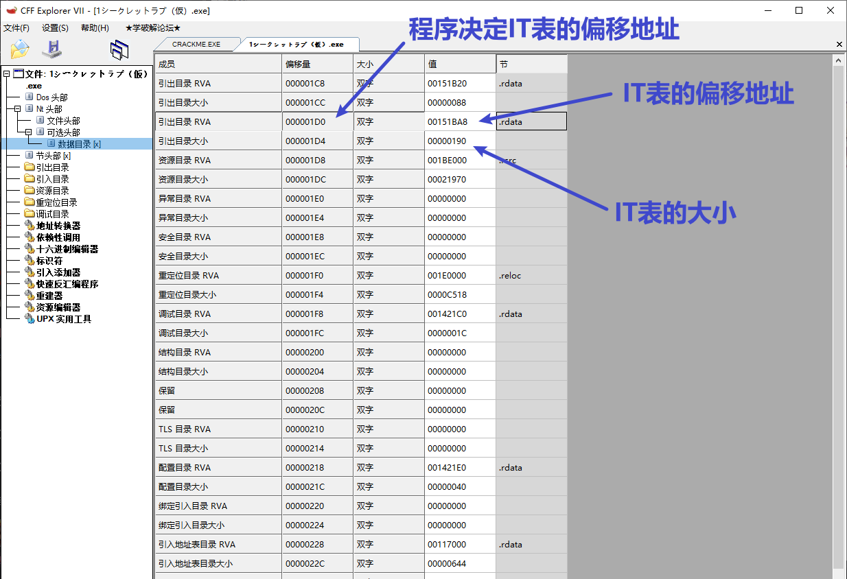
Task: Launch the UPX 实用工具 utility
Action: (x=63, y=319)
